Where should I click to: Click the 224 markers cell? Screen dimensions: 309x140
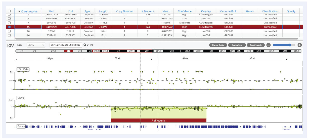(148, 27)
